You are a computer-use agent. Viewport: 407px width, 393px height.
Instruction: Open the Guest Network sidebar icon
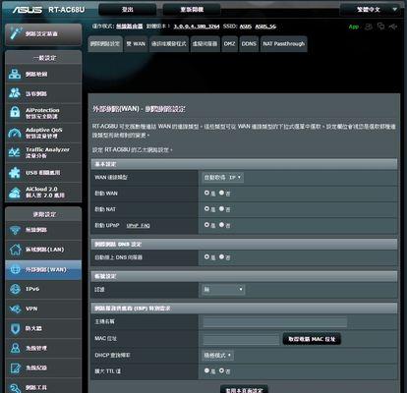click(15, 93)
